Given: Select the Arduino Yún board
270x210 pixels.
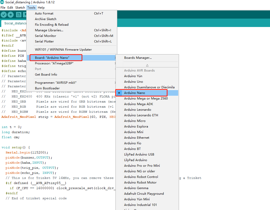Looking at the screenshot, I should coord(147,76).
